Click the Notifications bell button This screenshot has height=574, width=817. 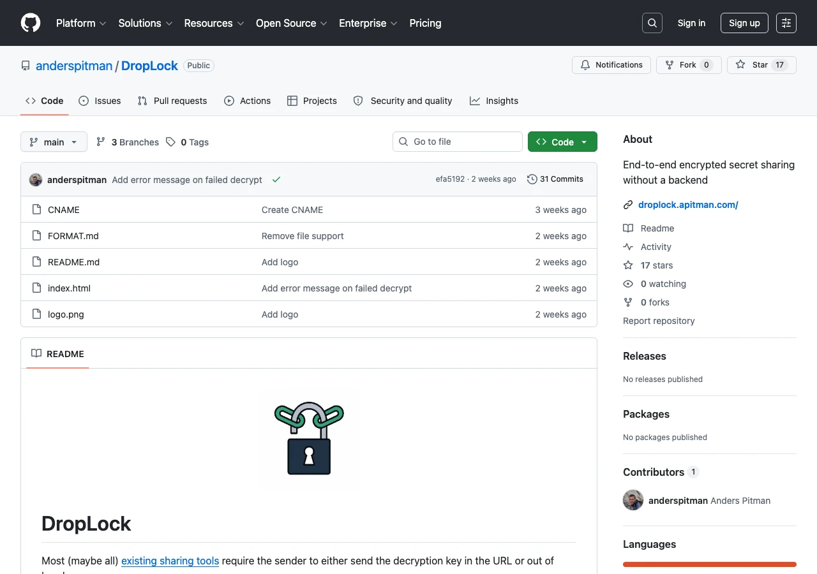pos(611,65)
